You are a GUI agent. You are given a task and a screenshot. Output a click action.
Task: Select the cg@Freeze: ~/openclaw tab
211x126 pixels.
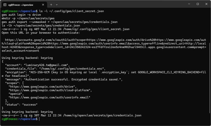tap(23, 4)
